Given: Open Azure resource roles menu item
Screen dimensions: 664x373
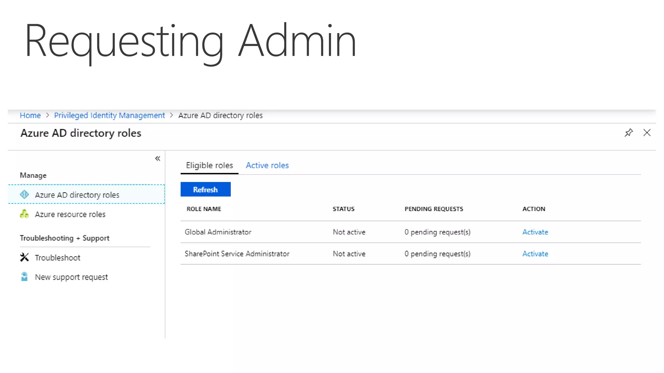Looking at the screenshot, I should tap(70, 214).
